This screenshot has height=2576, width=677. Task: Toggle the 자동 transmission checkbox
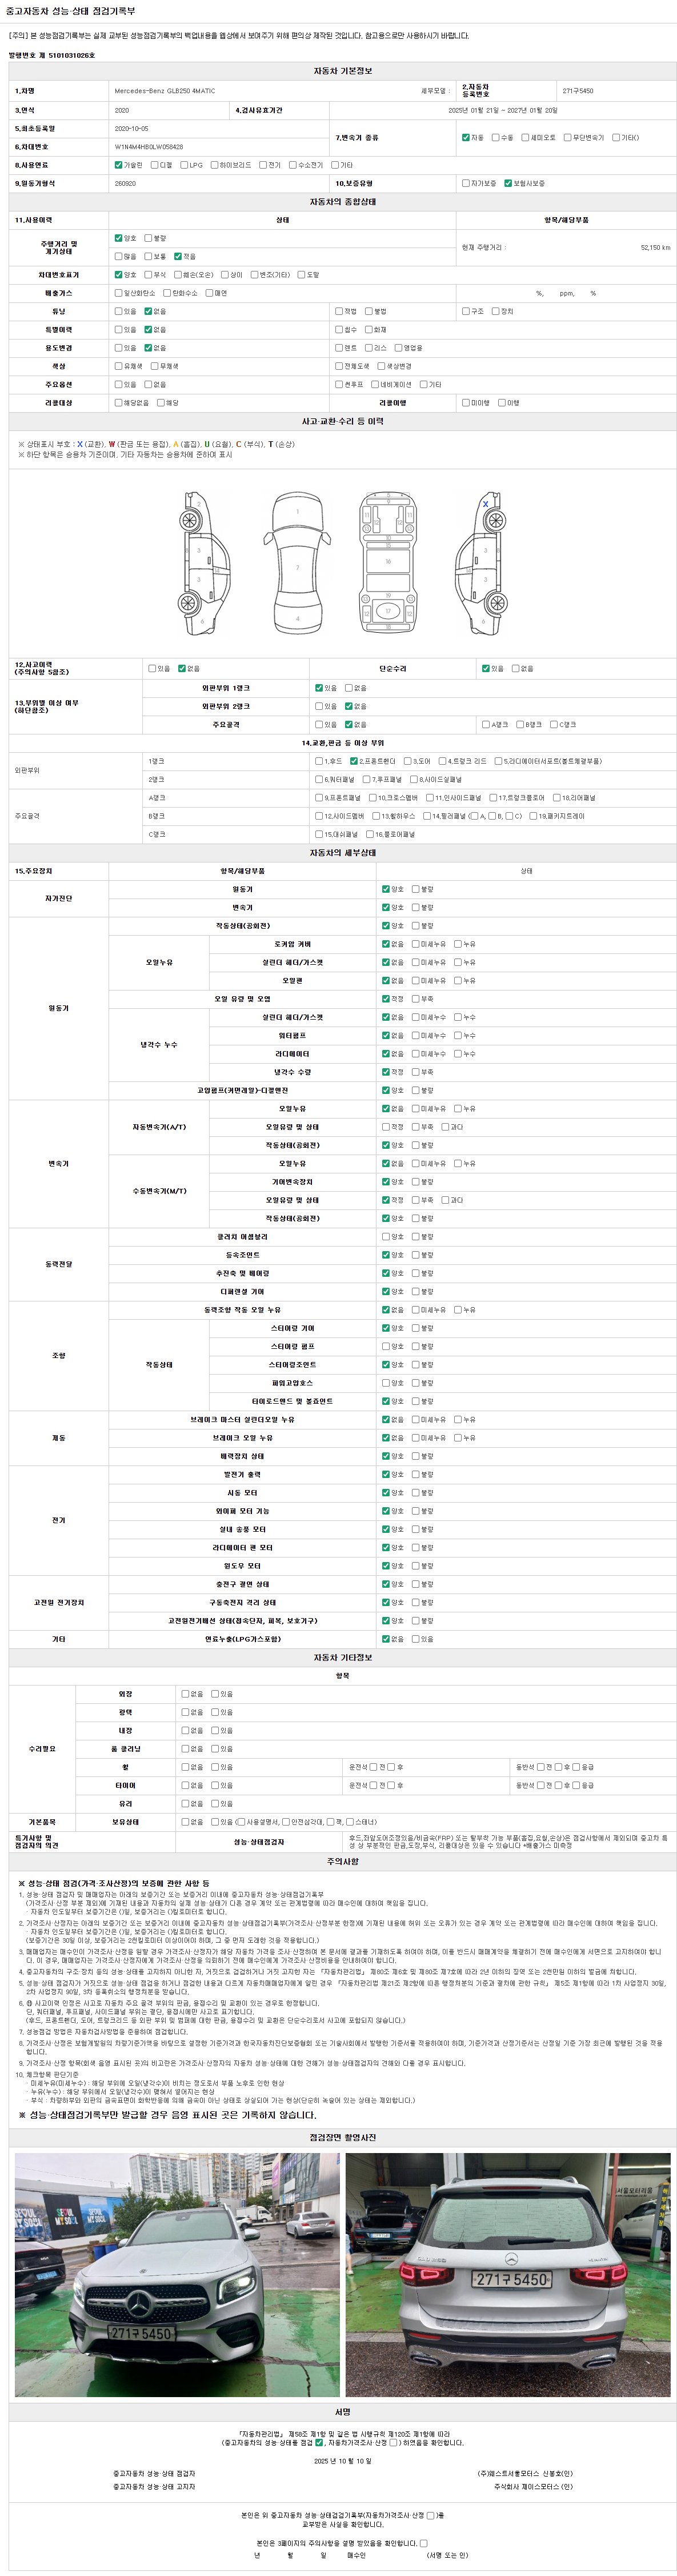[x=466, y=137]
